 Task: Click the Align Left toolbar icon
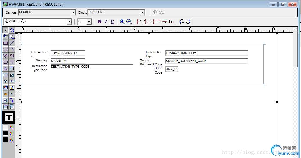(x=139, y=22)
